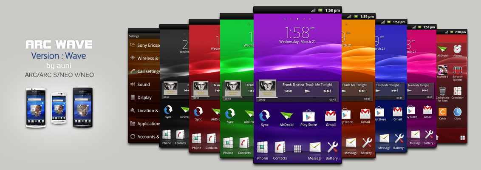Tap the grid icon at drawer bottom corner
Screen dimensions: 481x170
[x=463, y=138]
